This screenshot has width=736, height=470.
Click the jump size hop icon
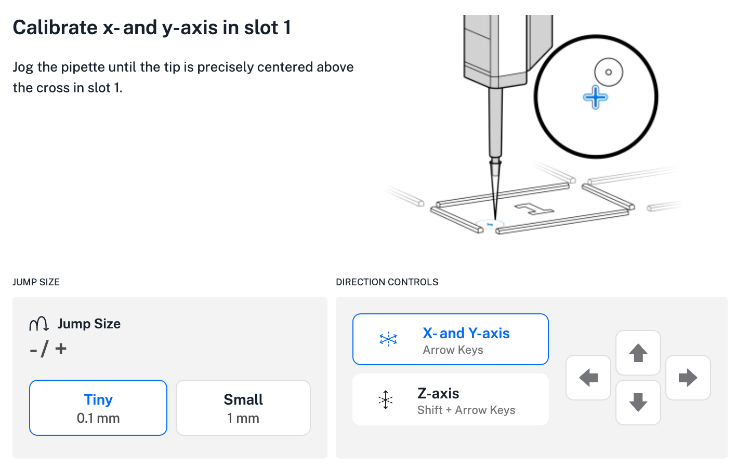37,323
